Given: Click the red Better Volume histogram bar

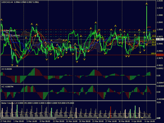Looking at the screenshot, I should [110, 112].
